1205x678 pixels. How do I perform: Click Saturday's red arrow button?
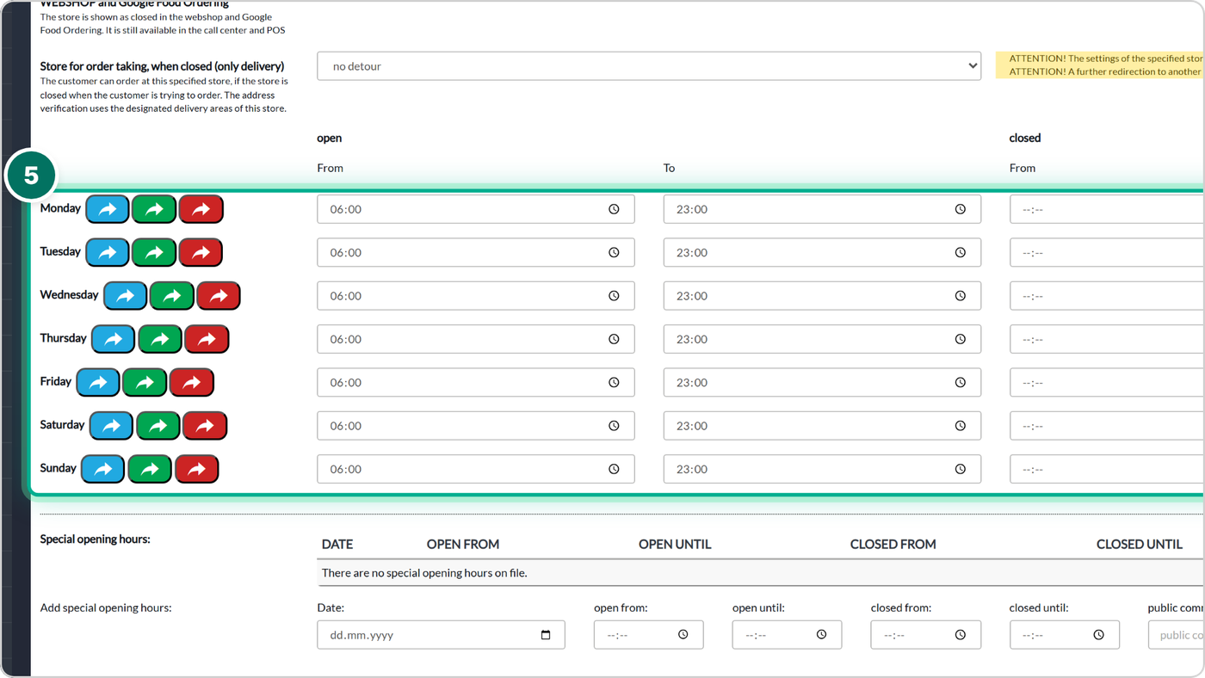click(205, 425)
